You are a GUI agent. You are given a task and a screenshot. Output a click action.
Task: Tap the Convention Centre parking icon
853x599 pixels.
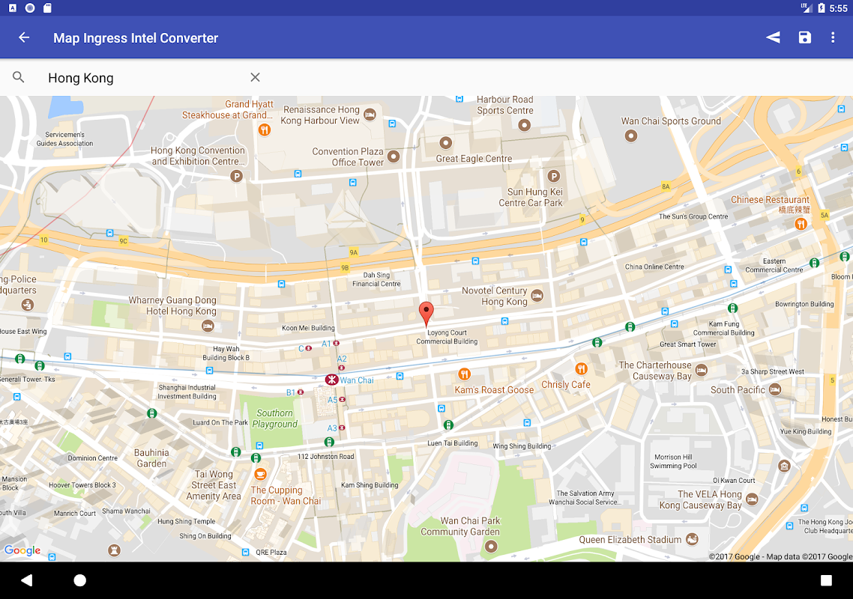(236, 176)
